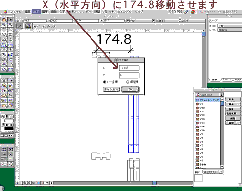Click OK in the move dialog
Image resolution: width=242 pixels, height=191 pixels.
point(130,89)
